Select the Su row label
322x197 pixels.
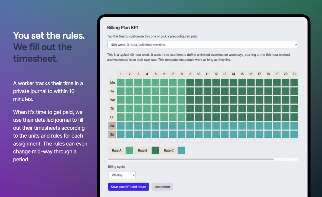pyautogui.click(x=112, y=134)
